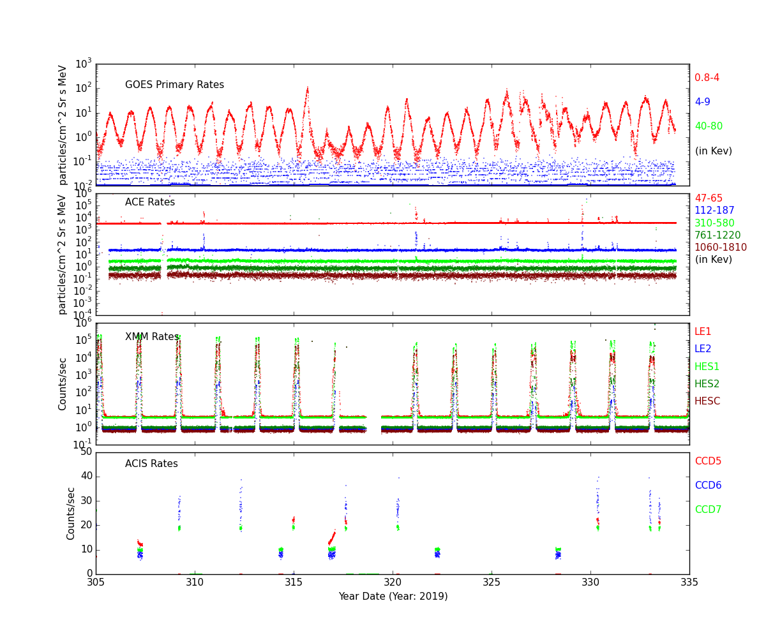Pick the CCD6 legend label
The image size is (766, 638).
tap(708, 486)
